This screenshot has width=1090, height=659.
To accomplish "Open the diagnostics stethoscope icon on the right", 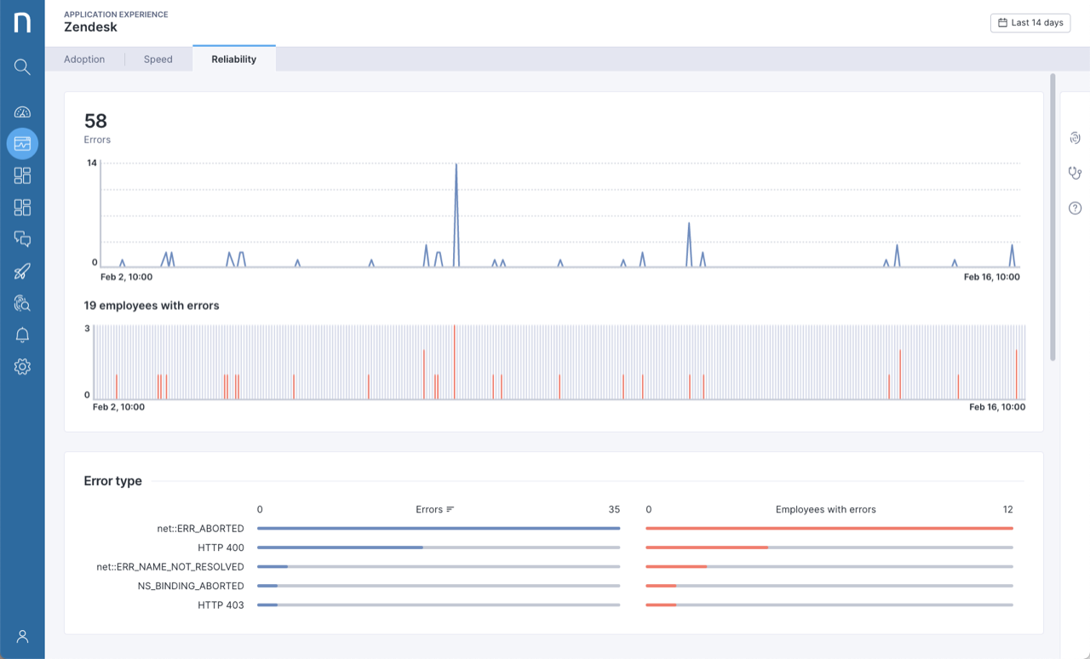I will [1075, 173].
